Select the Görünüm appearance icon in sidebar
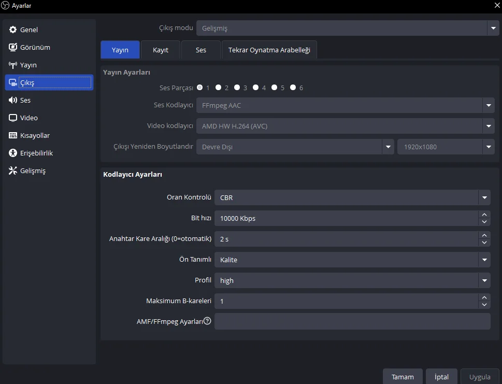The image size is (502, 384). 13,48
